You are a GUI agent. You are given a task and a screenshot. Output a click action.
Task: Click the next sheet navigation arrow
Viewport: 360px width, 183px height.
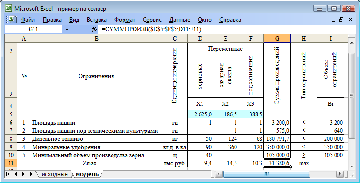23,174
